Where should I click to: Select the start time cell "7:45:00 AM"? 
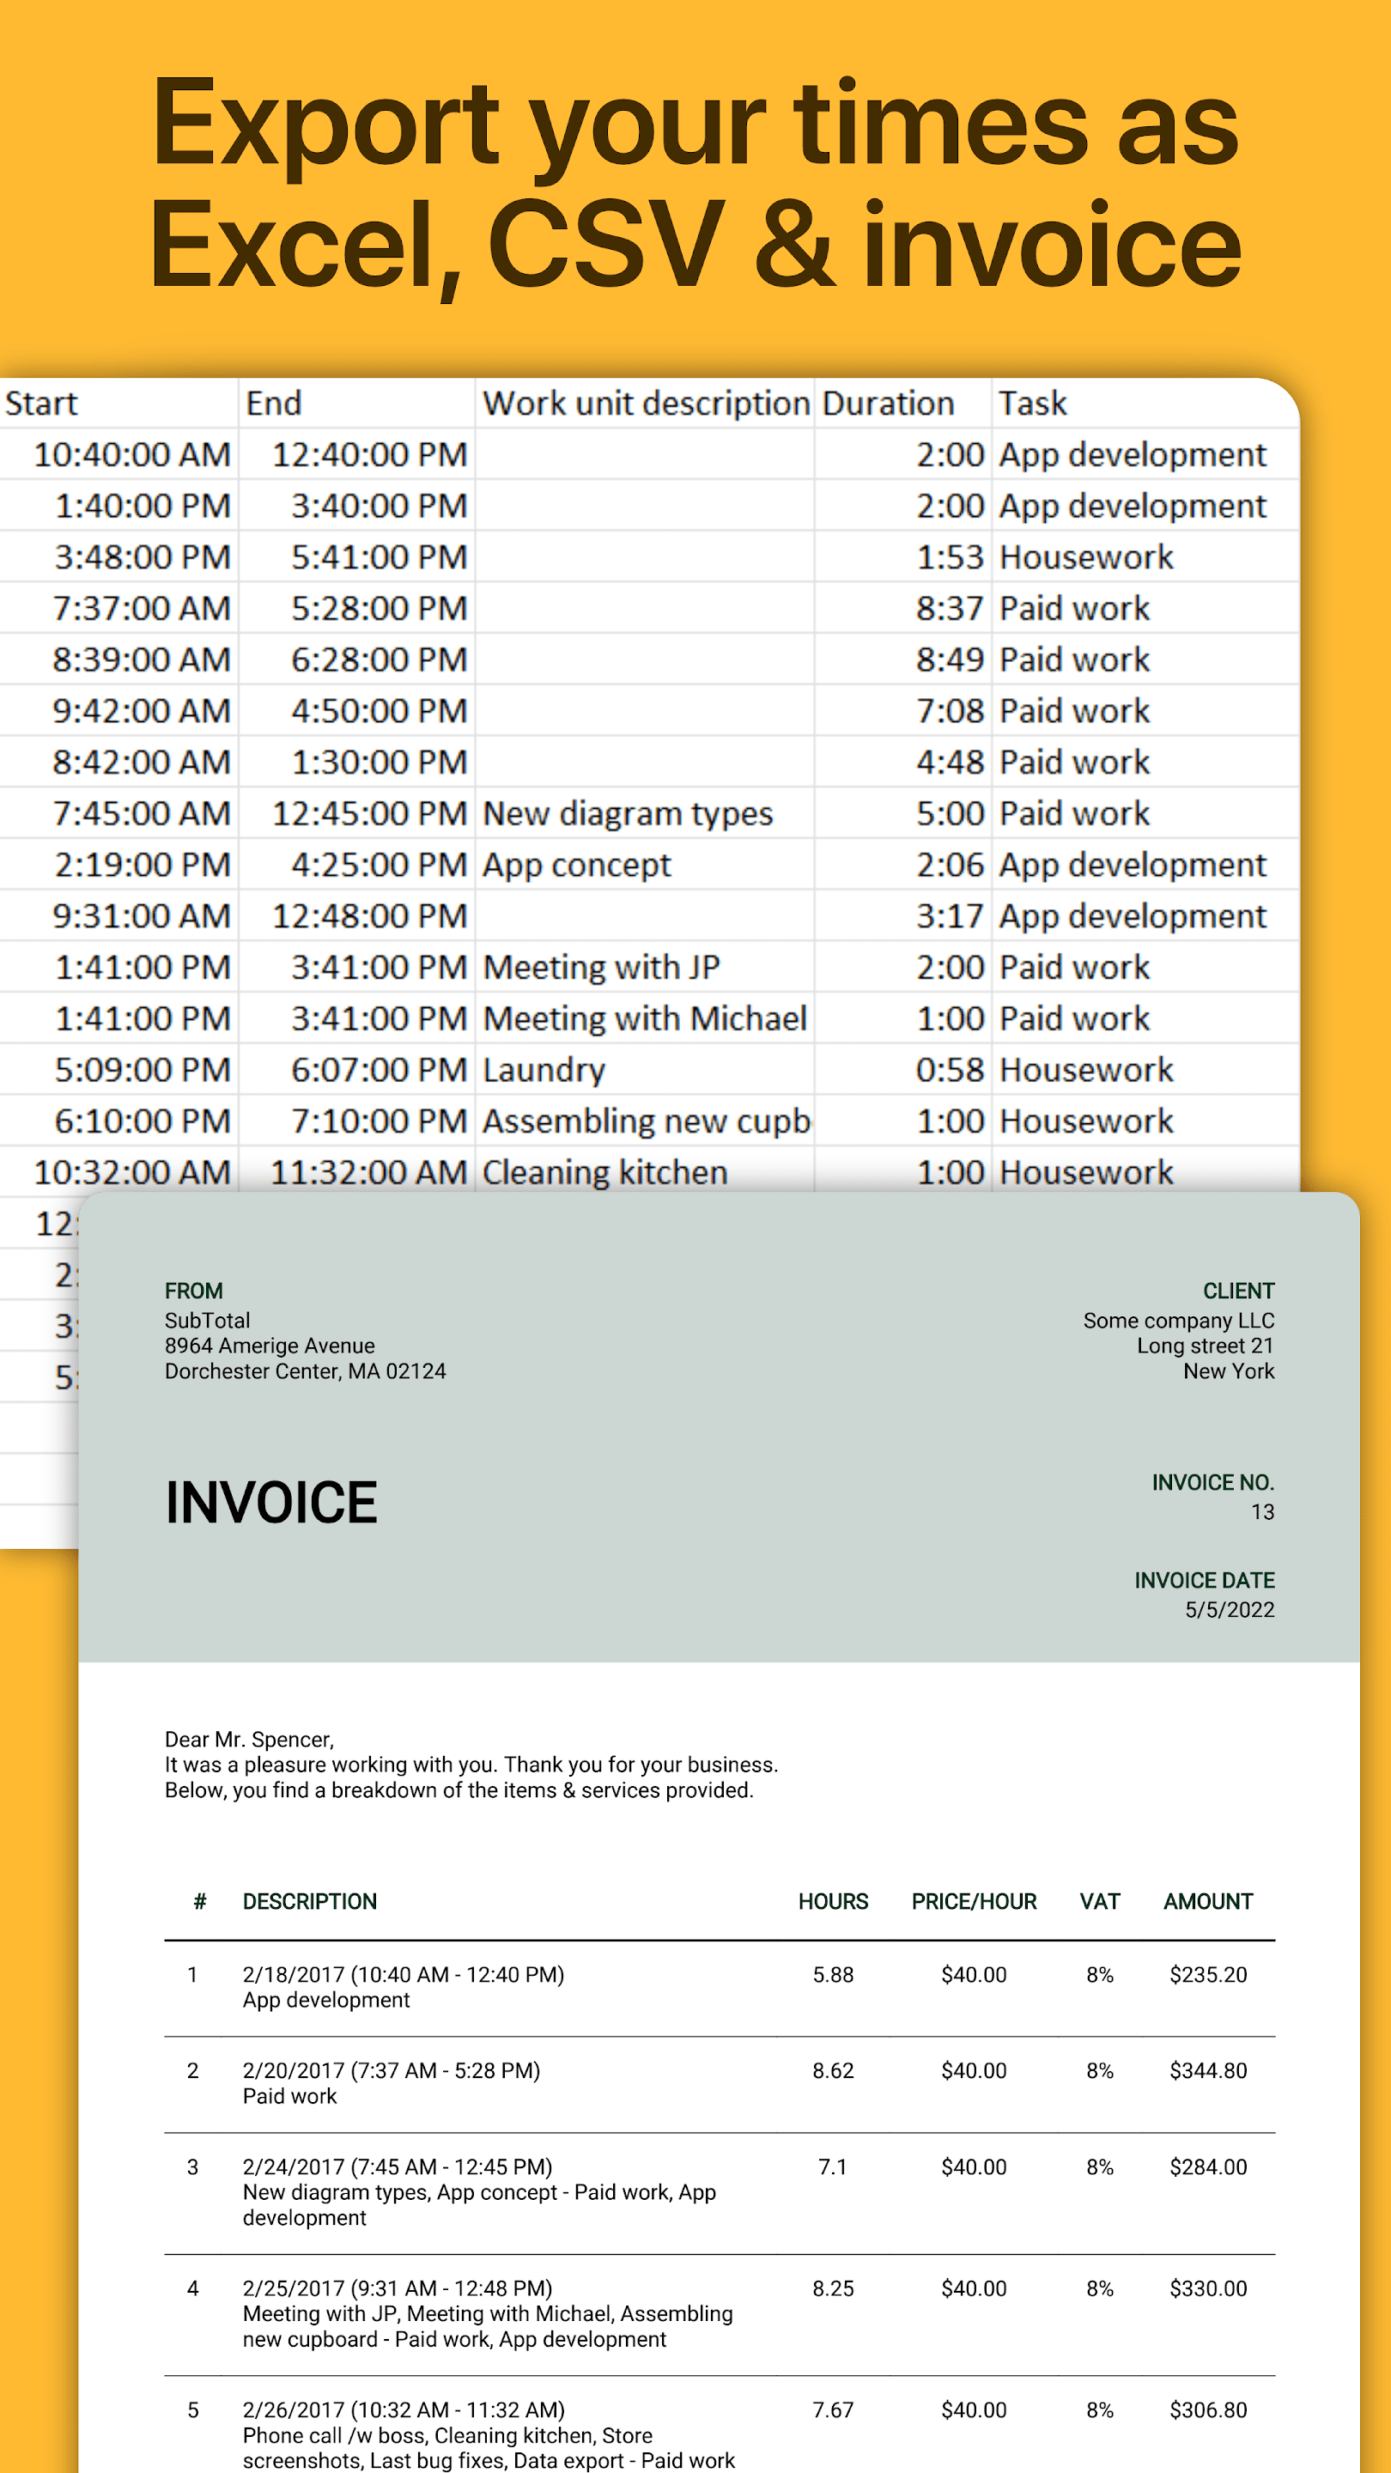142,813
